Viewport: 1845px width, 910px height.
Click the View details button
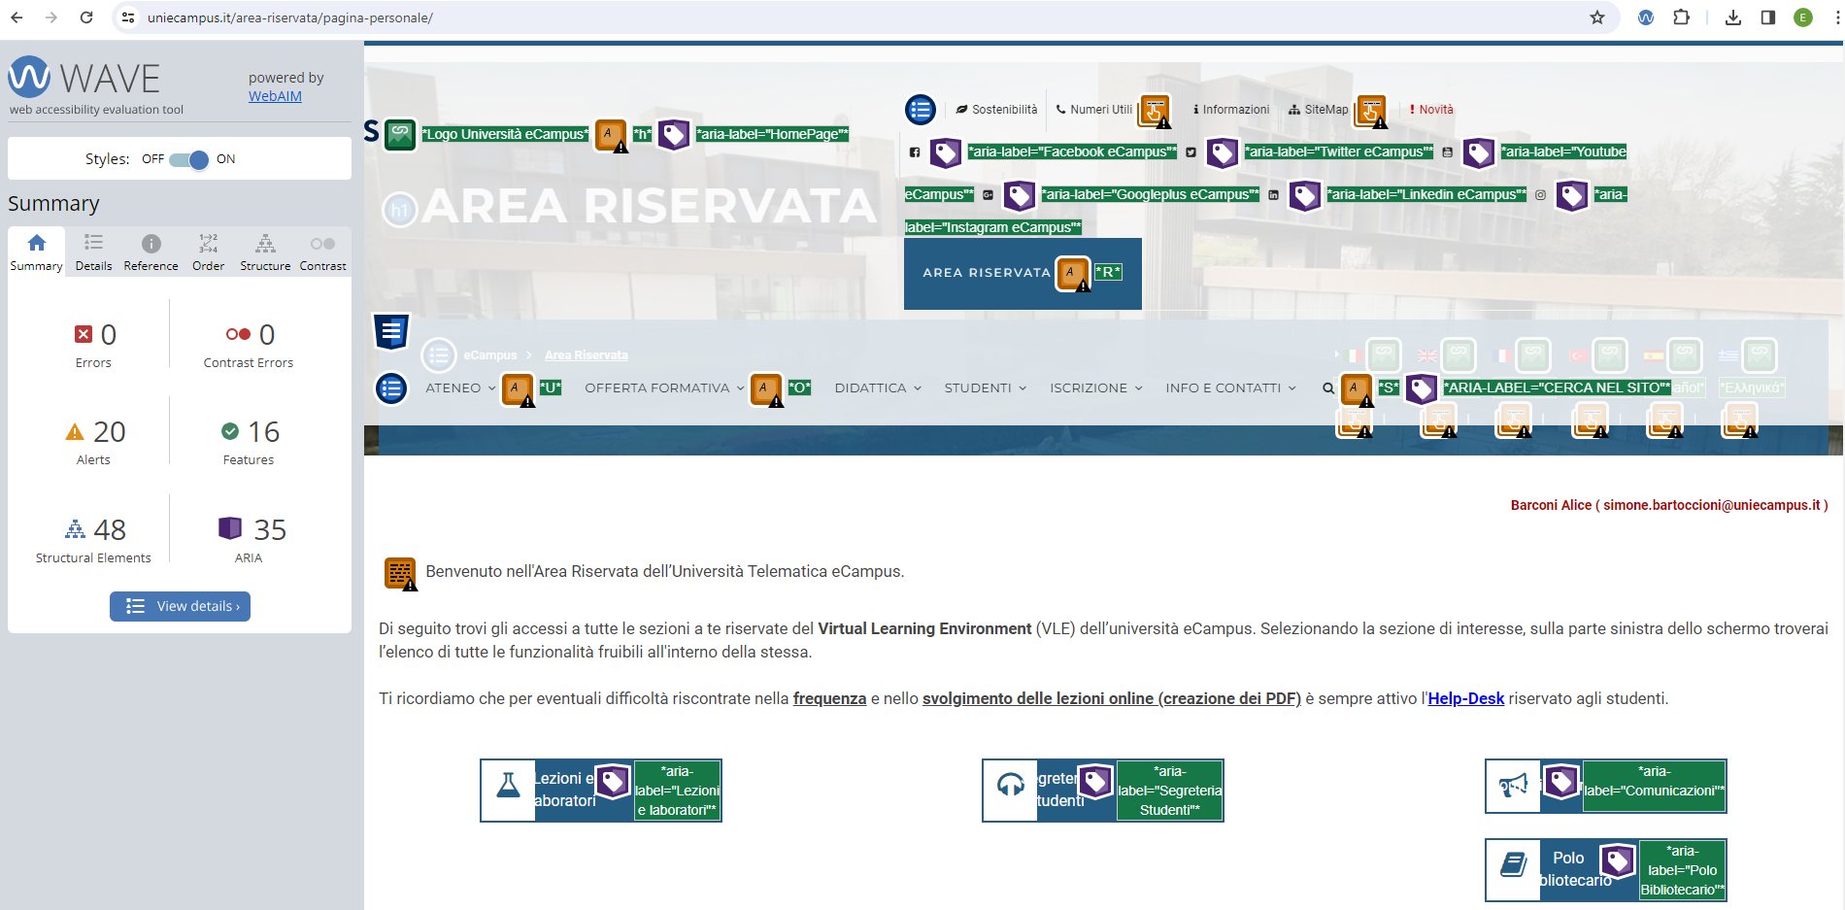[180, 606]
